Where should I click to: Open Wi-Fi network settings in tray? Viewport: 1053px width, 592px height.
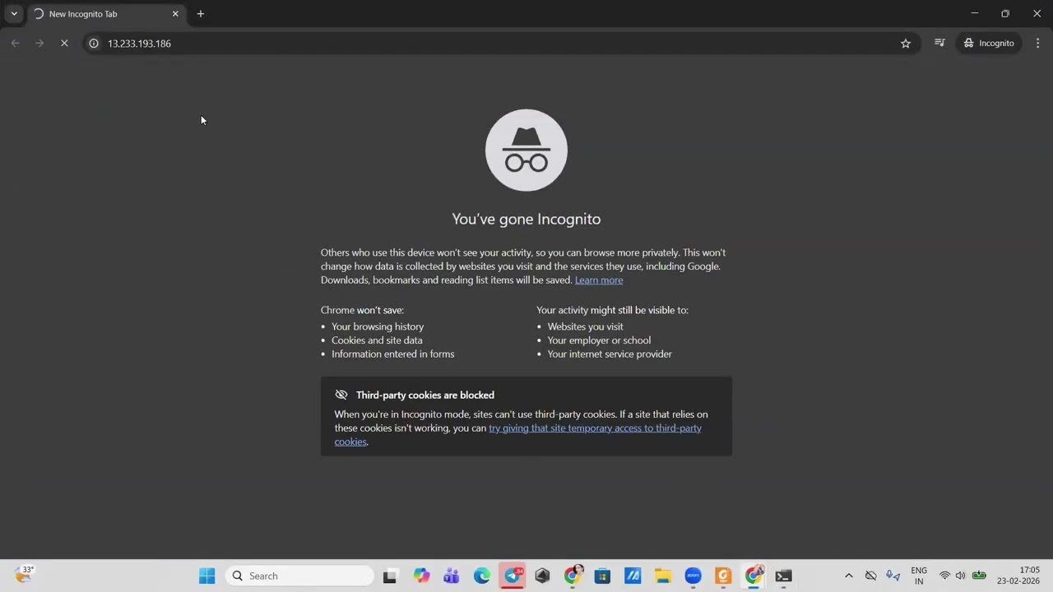coord(944,576)
